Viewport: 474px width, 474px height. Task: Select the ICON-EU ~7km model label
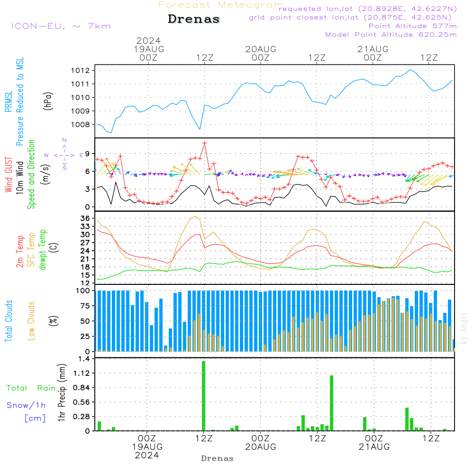[x=61, y=26]
